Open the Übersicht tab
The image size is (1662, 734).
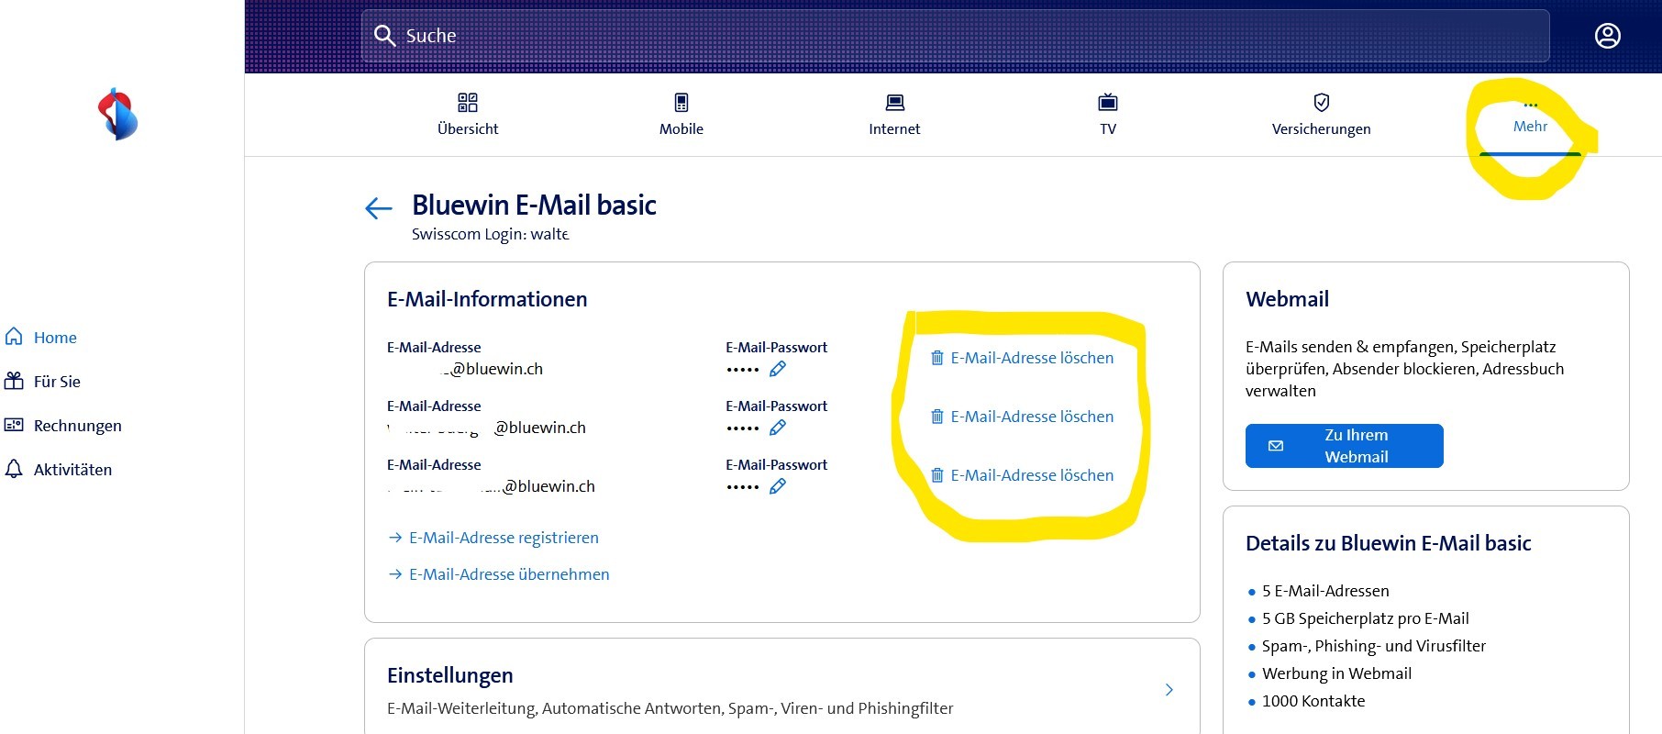pos(468,115)
